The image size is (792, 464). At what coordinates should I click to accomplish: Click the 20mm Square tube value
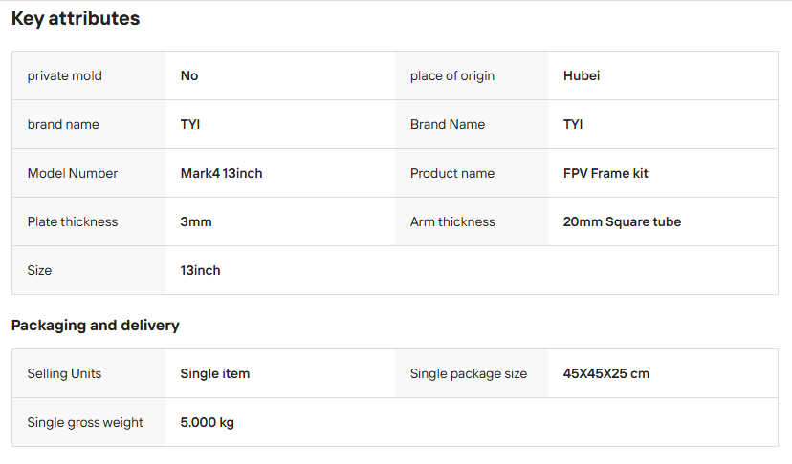click(x=622, y=221)
